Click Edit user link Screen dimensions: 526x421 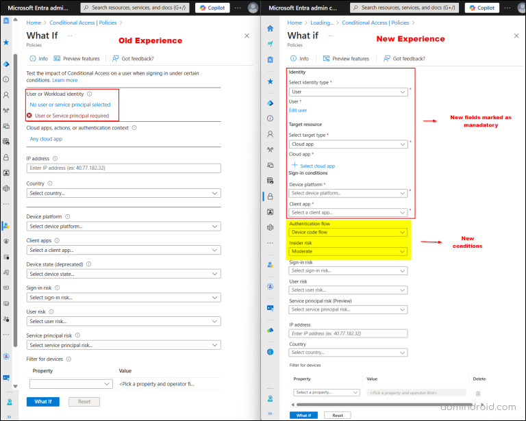pos(298,110)
